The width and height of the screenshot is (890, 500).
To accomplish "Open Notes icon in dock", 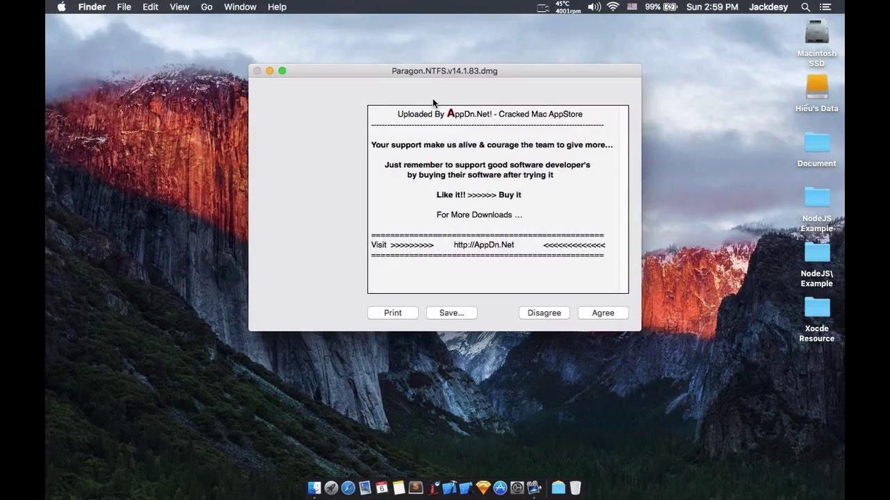I will (x=398, y=488).
